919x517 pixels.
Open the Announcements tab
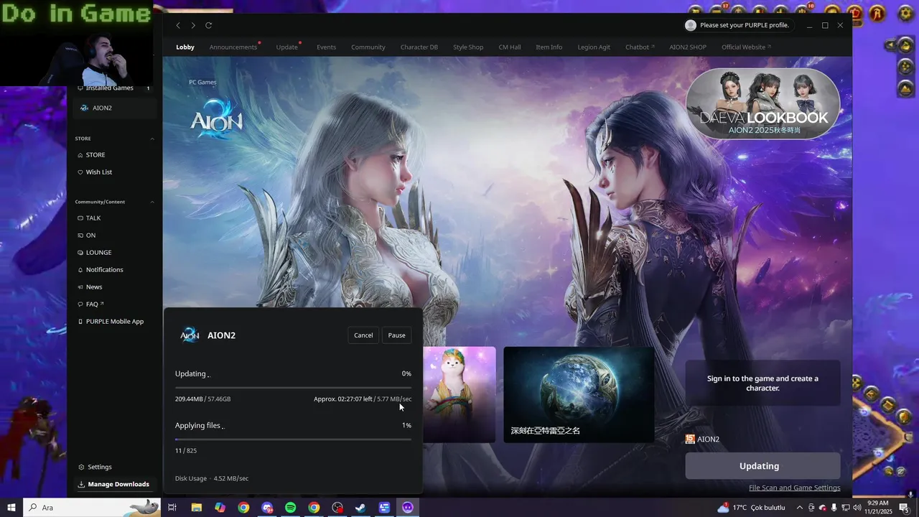[233, 47]
